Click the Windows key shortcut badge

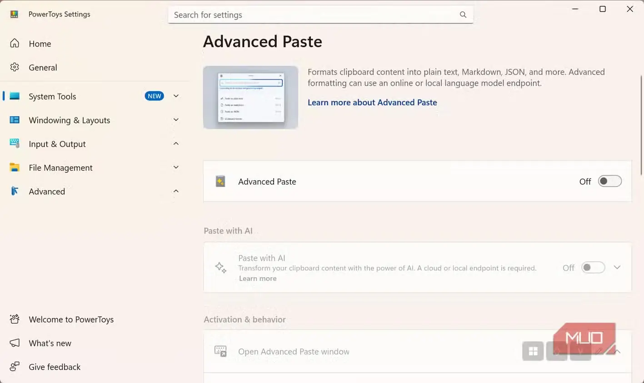[x=533, y=351]
